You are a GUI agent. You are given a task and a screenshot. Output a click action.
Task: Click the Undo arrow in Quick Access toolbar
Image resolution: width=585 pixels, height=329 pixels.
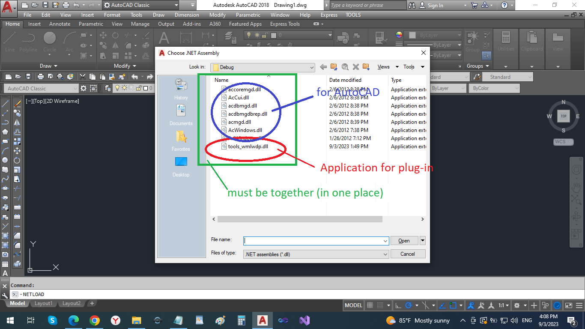(76, 6)
